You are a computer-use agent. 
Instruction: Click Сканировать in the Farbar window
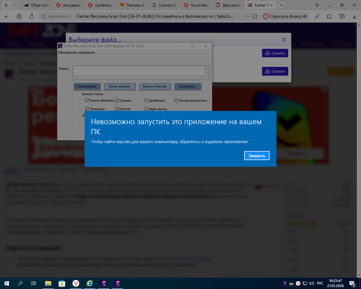pos(87,86)
